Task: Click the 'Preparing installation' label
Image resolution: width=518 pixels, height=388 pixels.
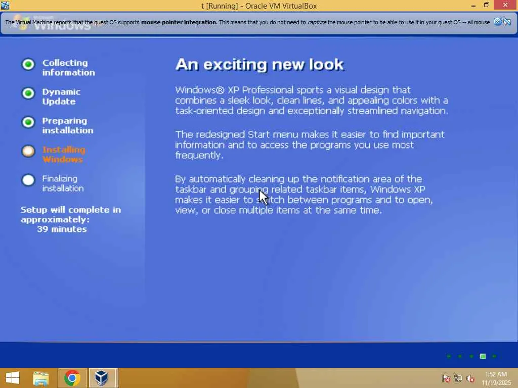Action: click(68, 126)
